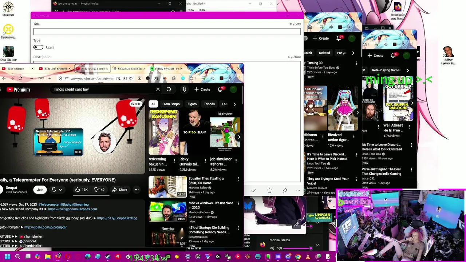
Task: Reload the page in front Firefox window
Action: pyautogui.click(x=20, y=78)
